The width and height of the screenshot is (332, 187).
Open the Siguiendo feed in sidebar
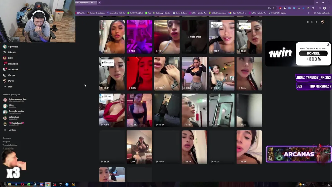(x=11, y=47)
